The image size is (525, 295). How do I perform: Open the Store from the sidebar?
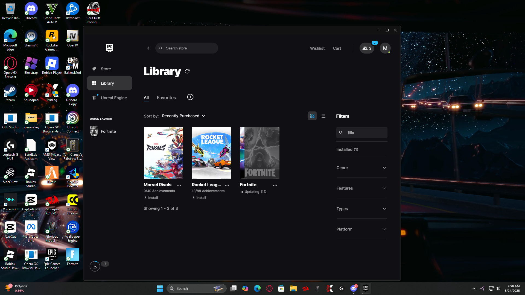click(x=106, y=69)
